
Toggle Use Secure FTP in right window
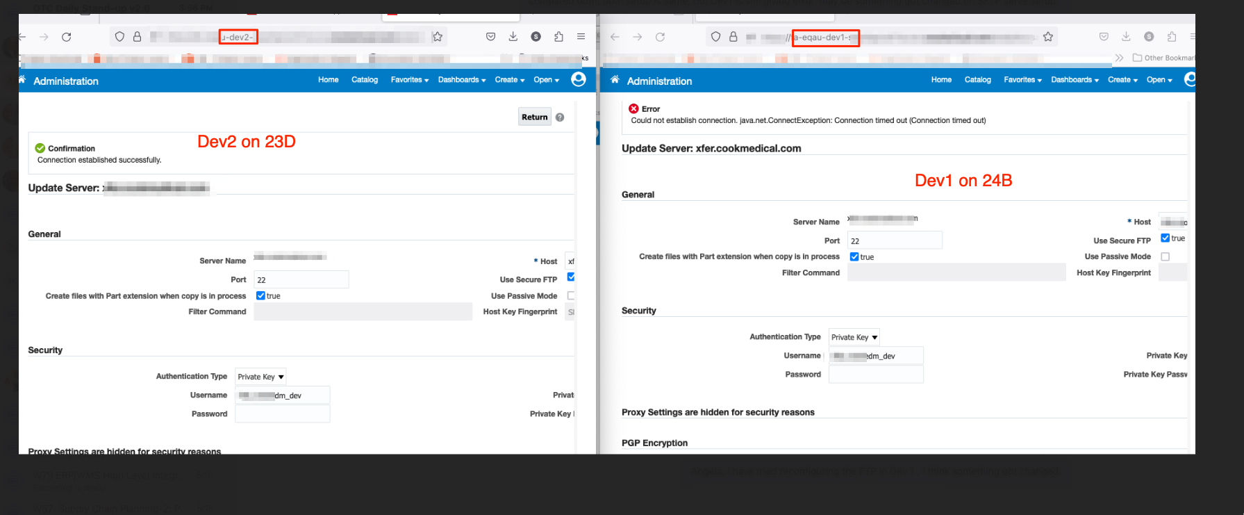pyautogui.click(x=1165, y=238)
